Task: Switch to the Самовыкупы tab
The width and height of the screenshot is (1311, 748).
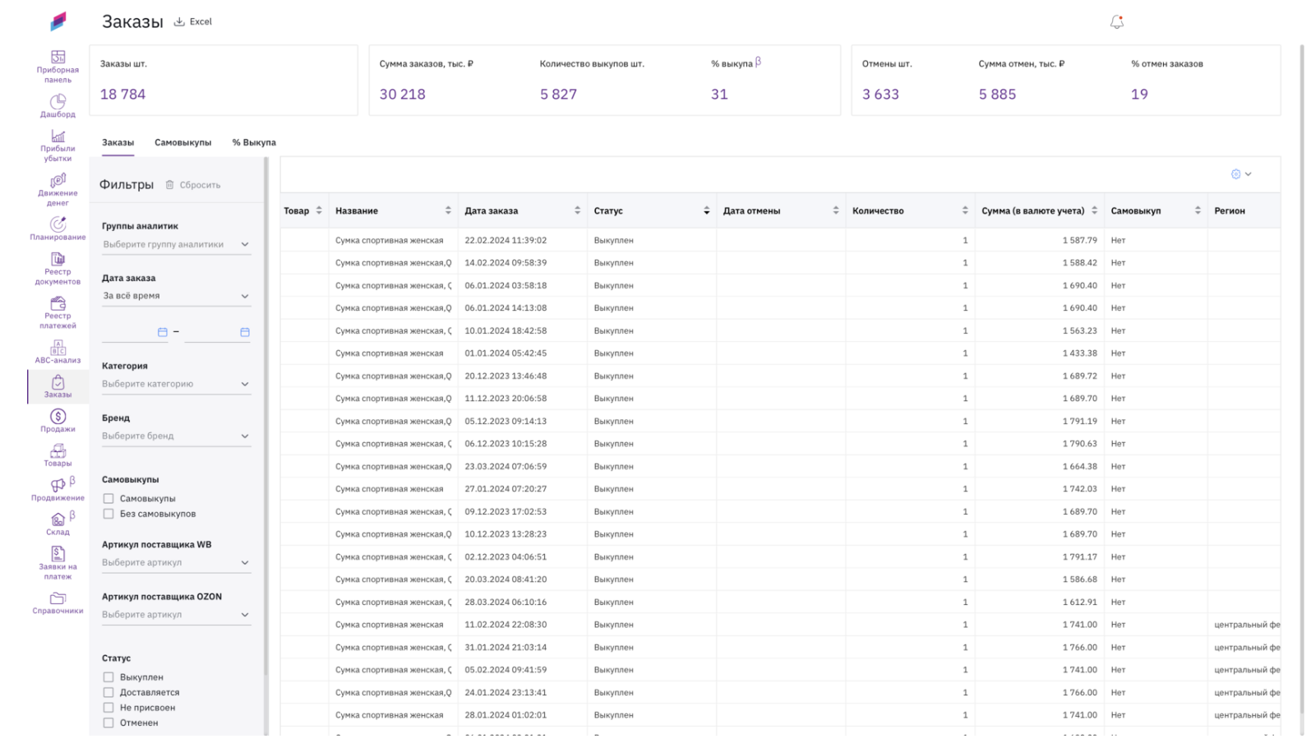Action: (x=182, y=142)
